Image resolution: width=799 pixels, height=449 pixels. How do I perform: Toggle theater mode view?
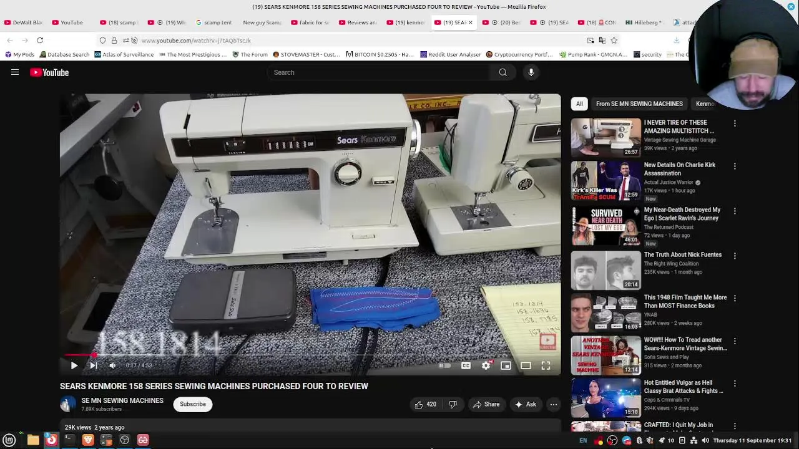[526, 365]
